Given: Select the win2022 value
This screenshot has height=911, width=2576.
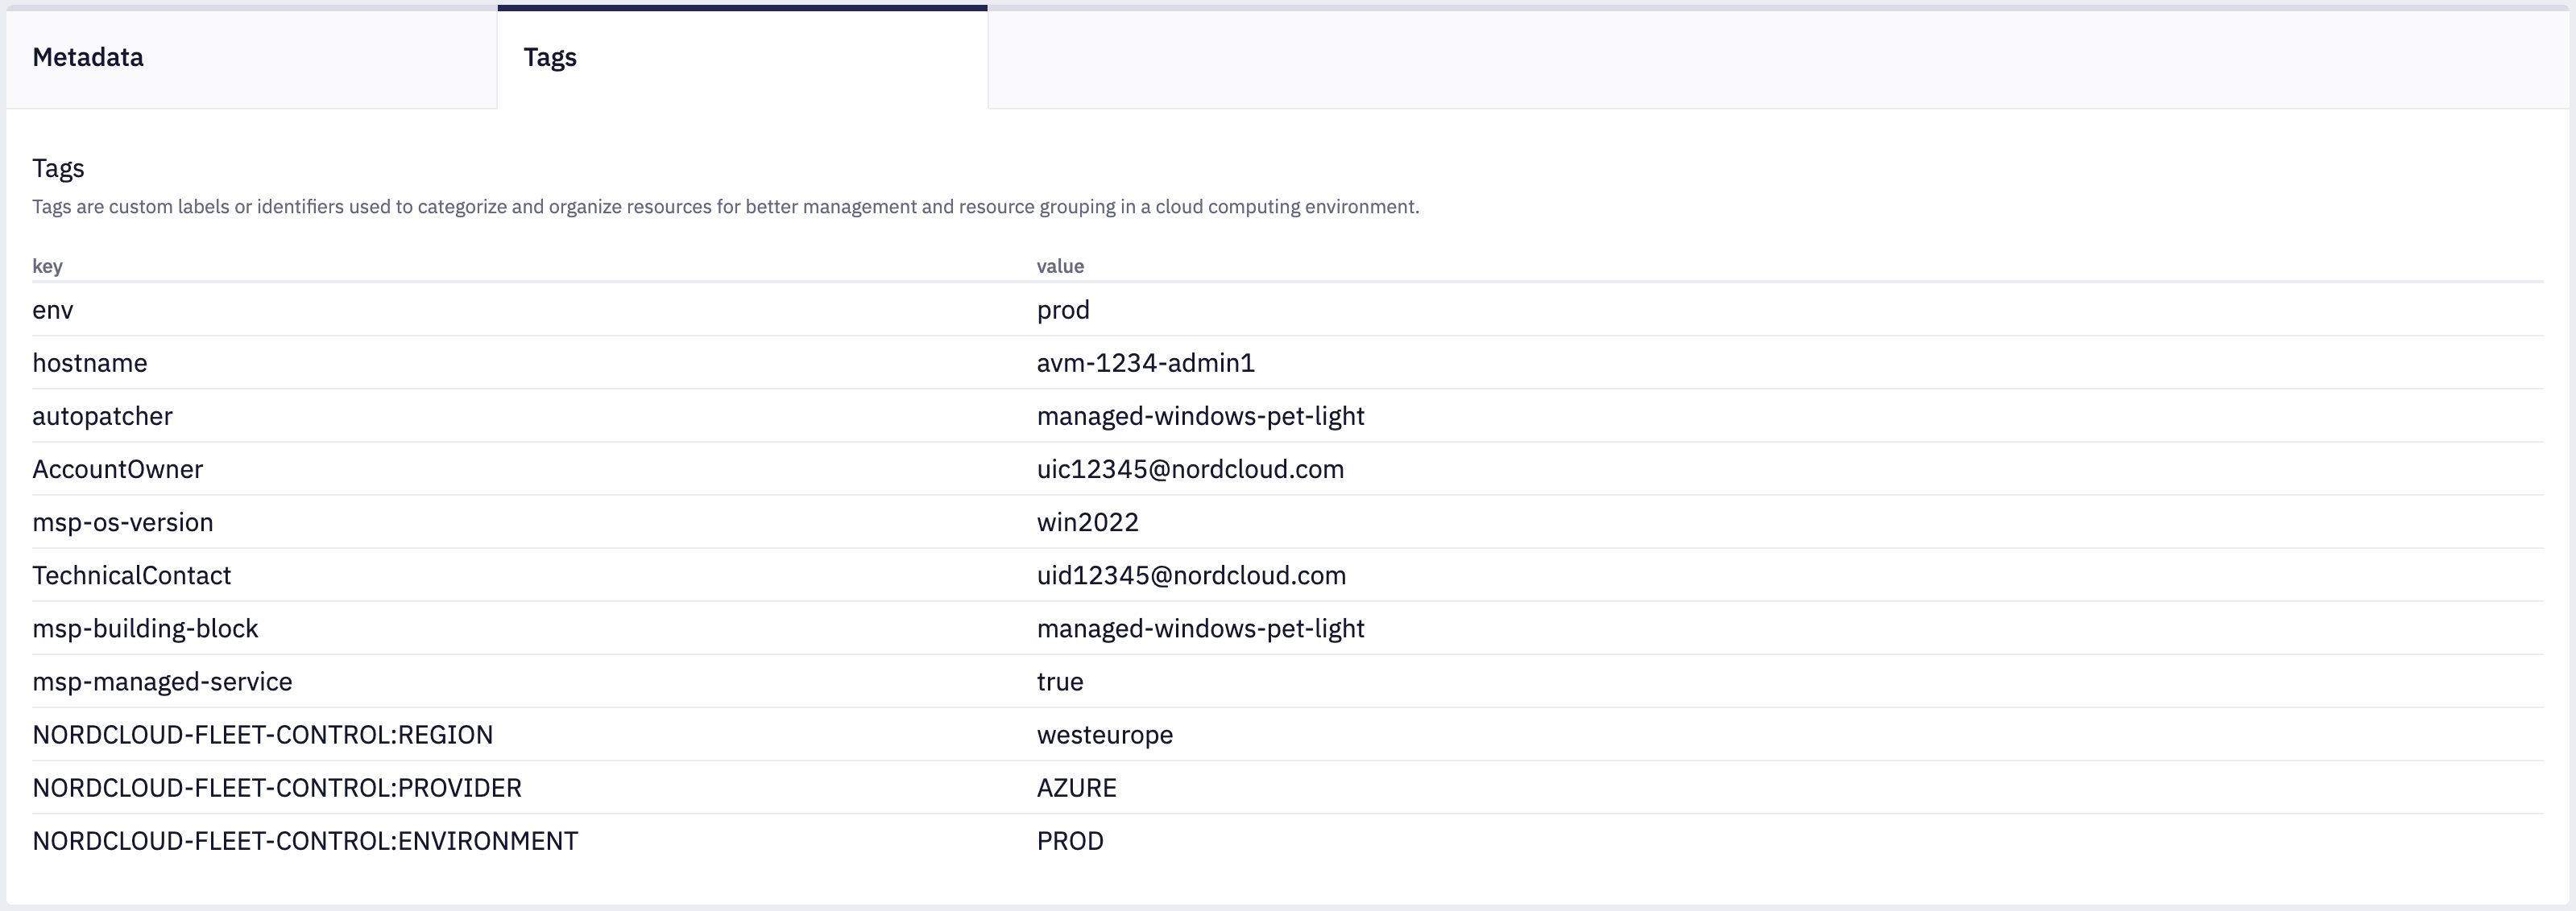Looking at the screenshot, I should point(1087,522).
